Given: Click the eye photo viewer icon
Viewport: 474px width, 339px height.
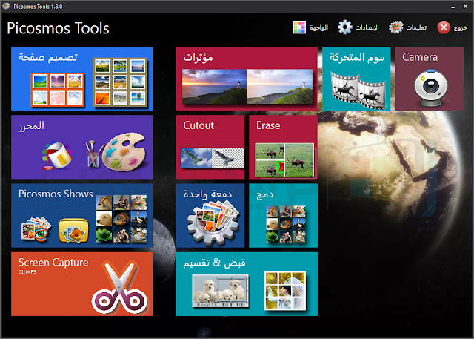Looking at the screenshot, I should 36,230.
